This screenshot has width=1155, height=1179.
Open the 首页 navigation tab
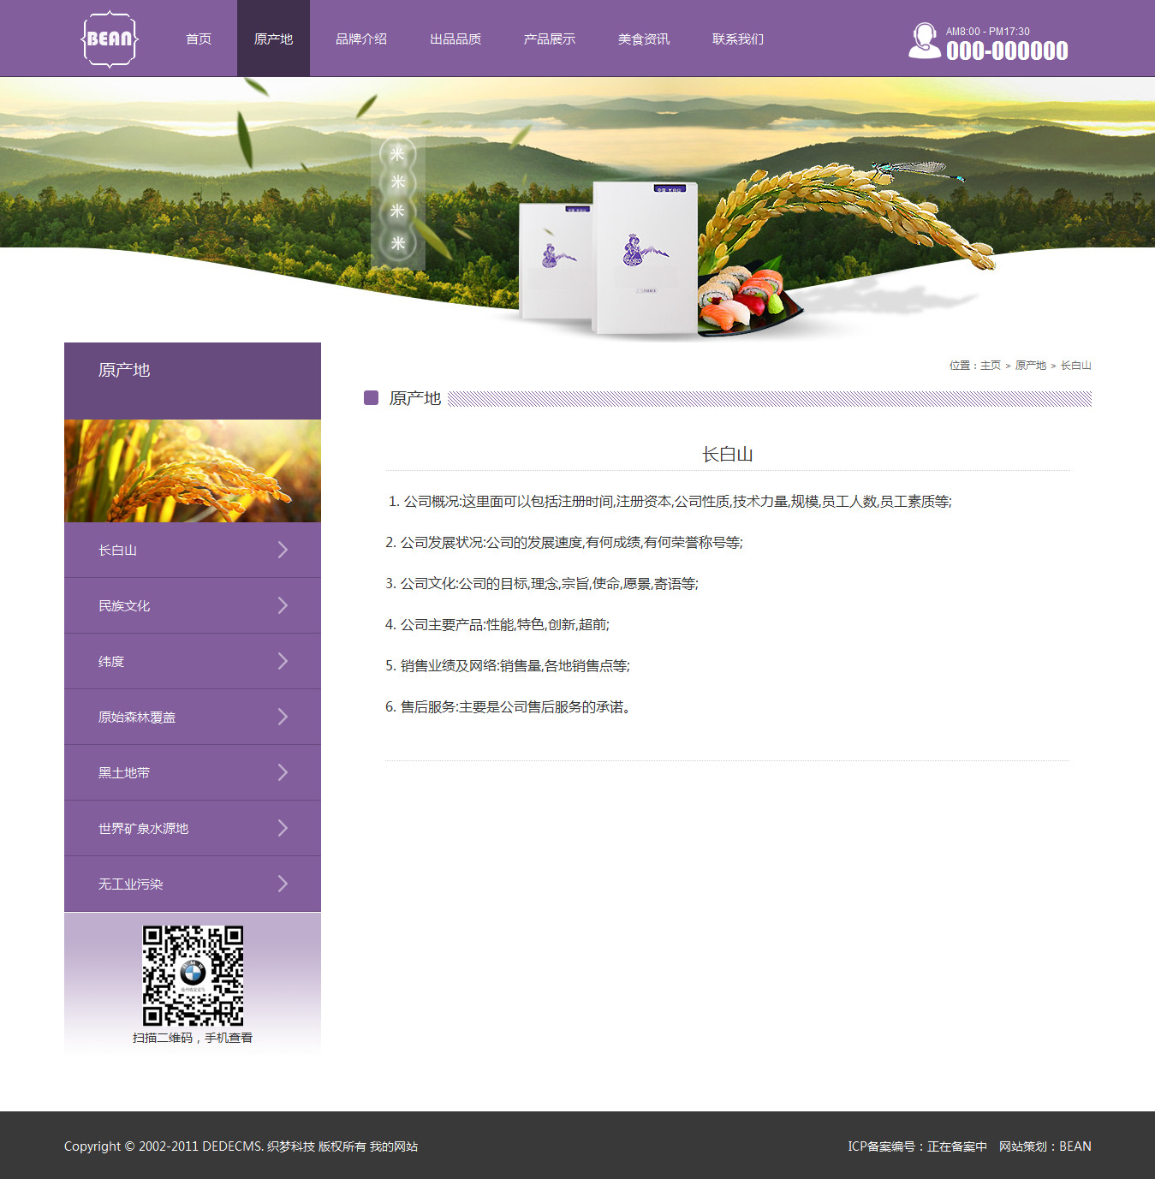(x=199, y=39)
